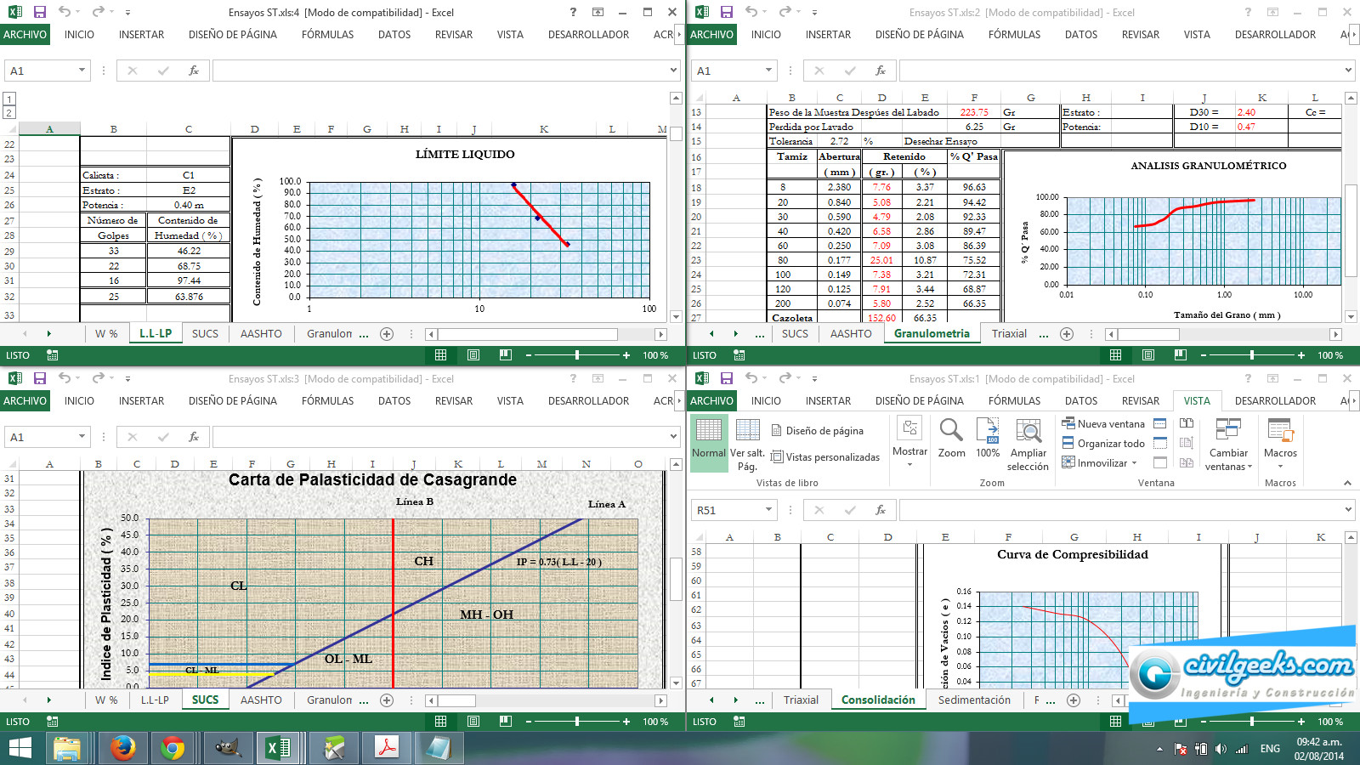Add new sheet in the SUCS window
The image size is (1360, 765).
click(x=387, y=700)
